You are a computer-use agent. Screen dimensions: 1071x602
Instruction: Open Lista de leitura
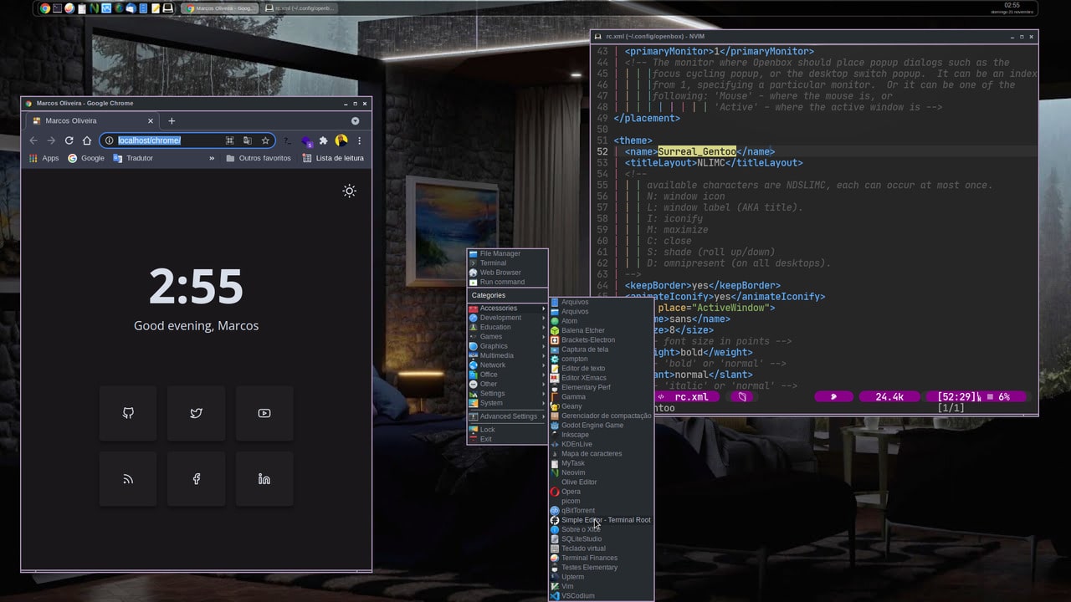333,158
